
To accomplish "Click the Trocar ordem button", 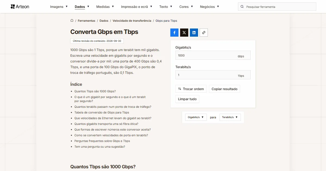I will click(x=191, y=89).
